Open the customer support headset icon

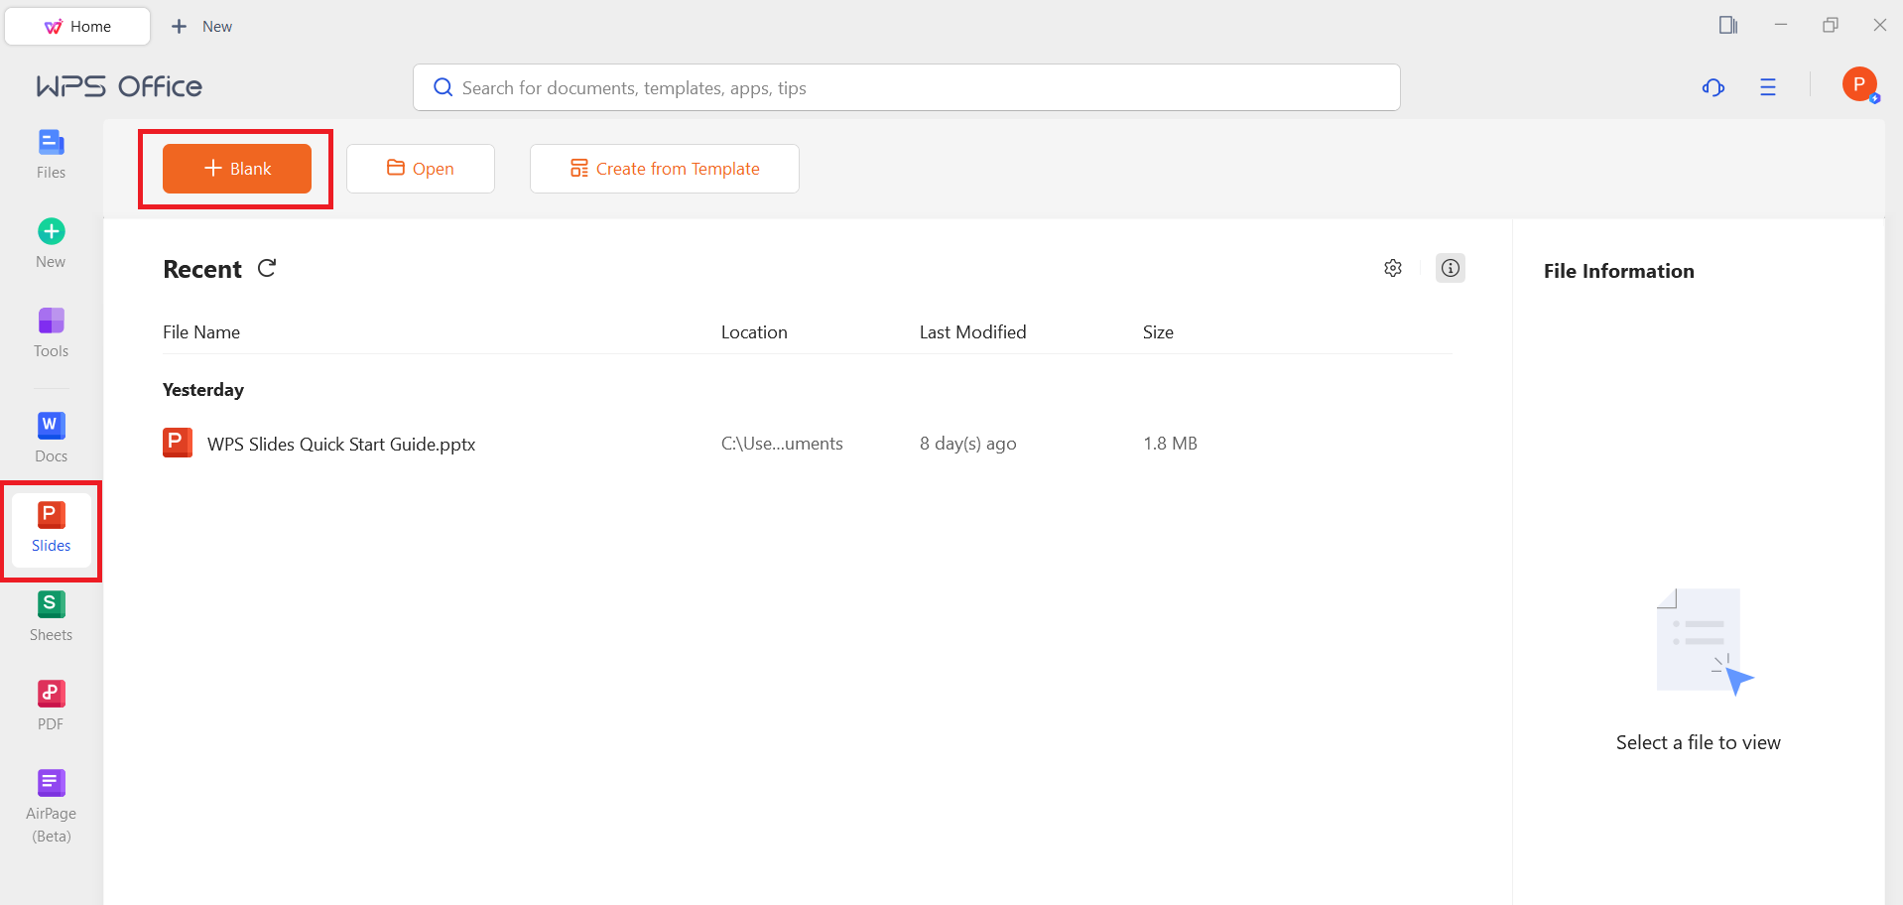click(x=1713, y=87)
